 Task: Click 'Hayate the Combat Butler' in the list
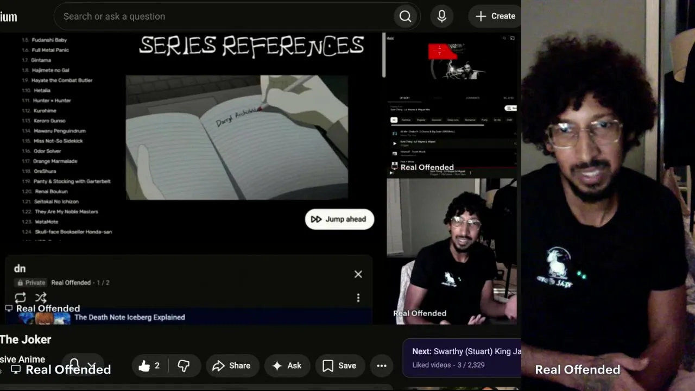coord(62,80)
